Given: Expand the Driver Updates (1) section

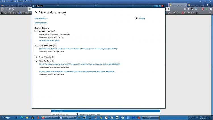Looking at the screenshot, I should 36,57.
